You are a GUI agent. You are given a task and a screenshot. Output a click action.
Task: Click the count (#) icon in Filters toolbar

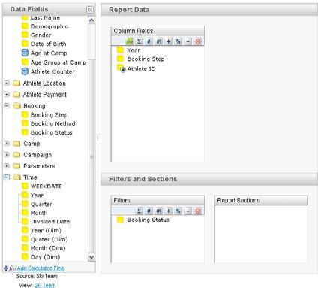pos(148,211)
